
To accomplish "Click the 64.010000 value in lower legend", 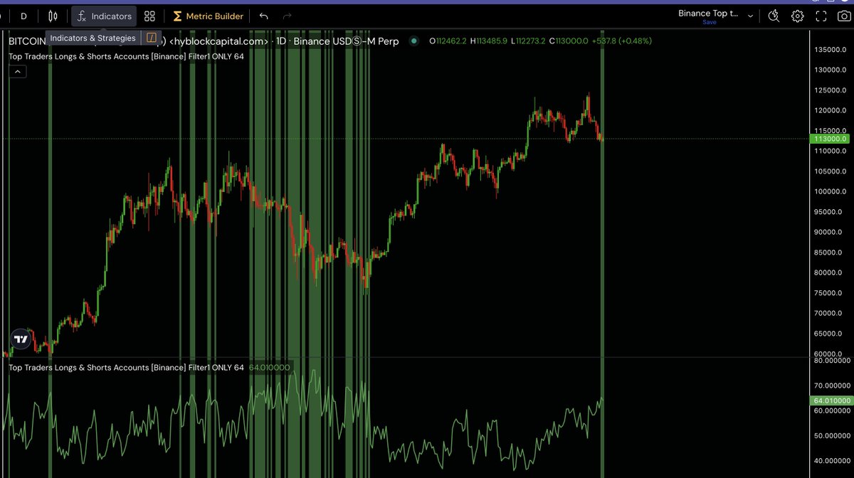I will click(x=270, y=368).
